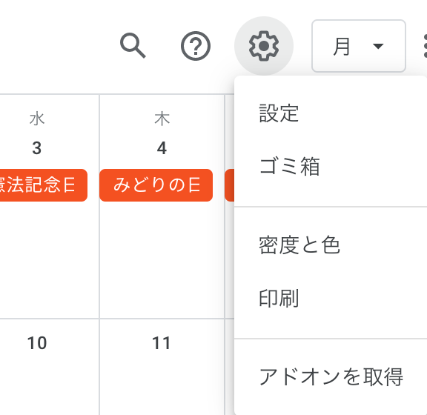Viewport: 427px width, 415px height.
Task: Click empty space below the 憲法記念日 event
Action: coord(49,259)
